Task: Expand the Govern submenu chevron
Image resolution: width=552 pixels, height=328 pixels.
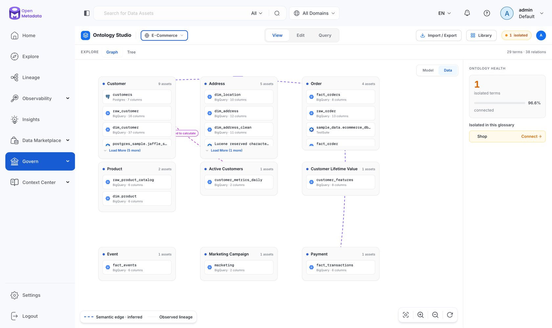Action: click(68, 161)
